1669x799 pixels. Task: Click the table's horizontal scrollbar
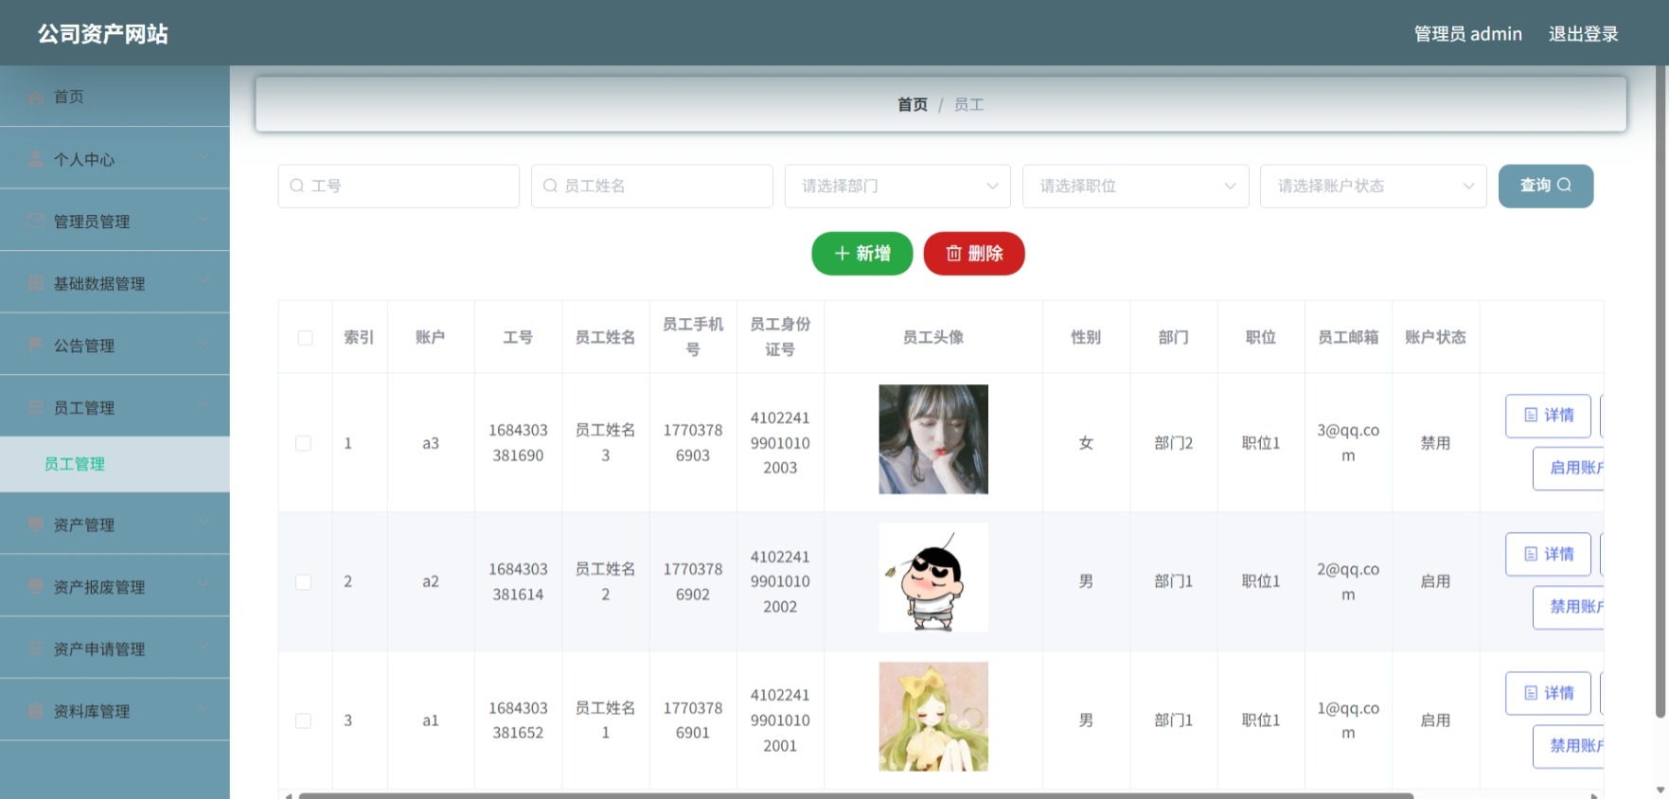[855, 795]
